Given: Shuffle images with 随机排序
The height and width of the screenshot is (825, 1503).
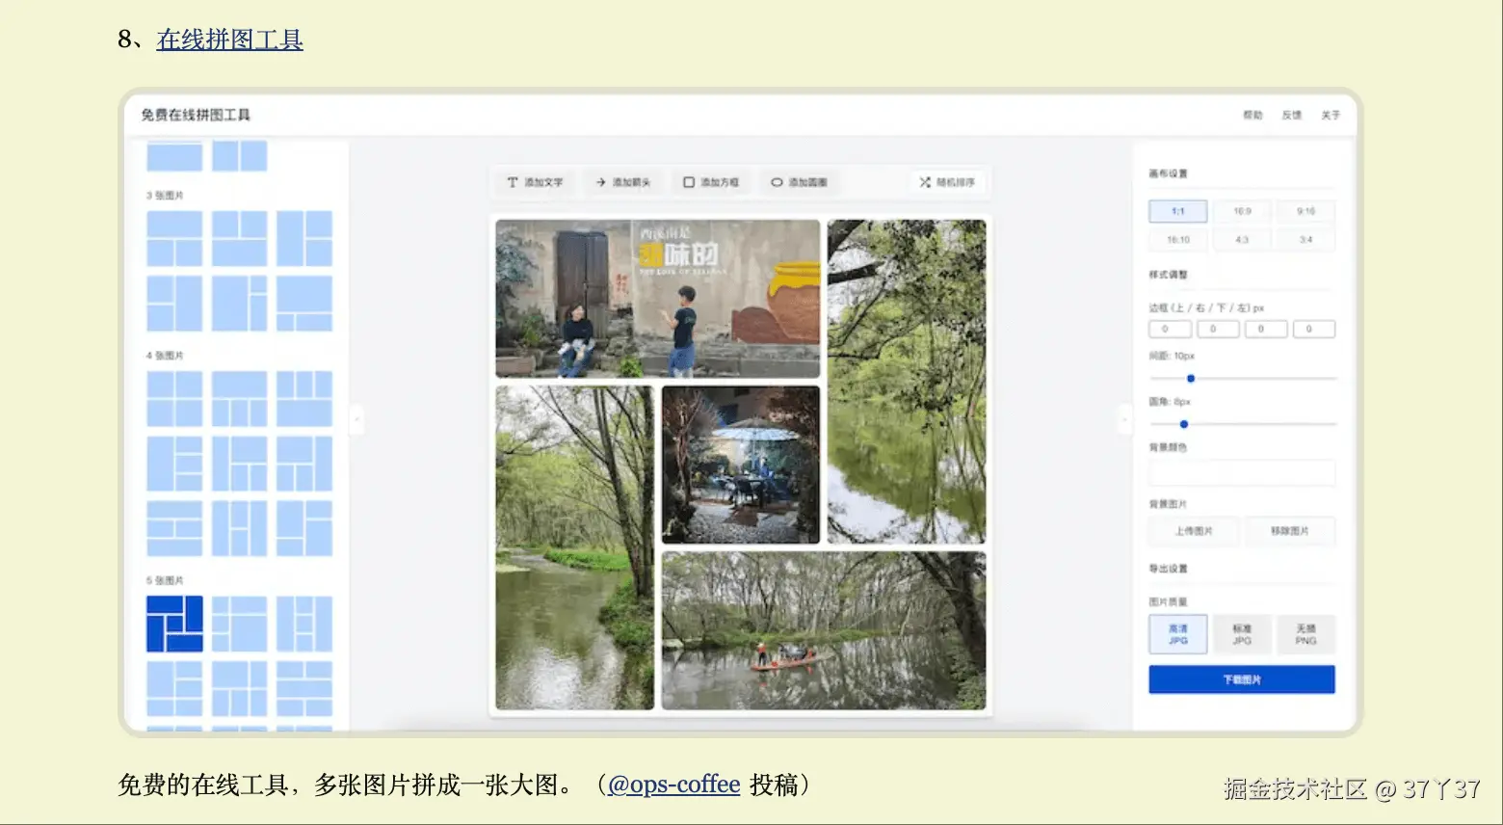Looking at the screenshot, I should coord(947,182).
